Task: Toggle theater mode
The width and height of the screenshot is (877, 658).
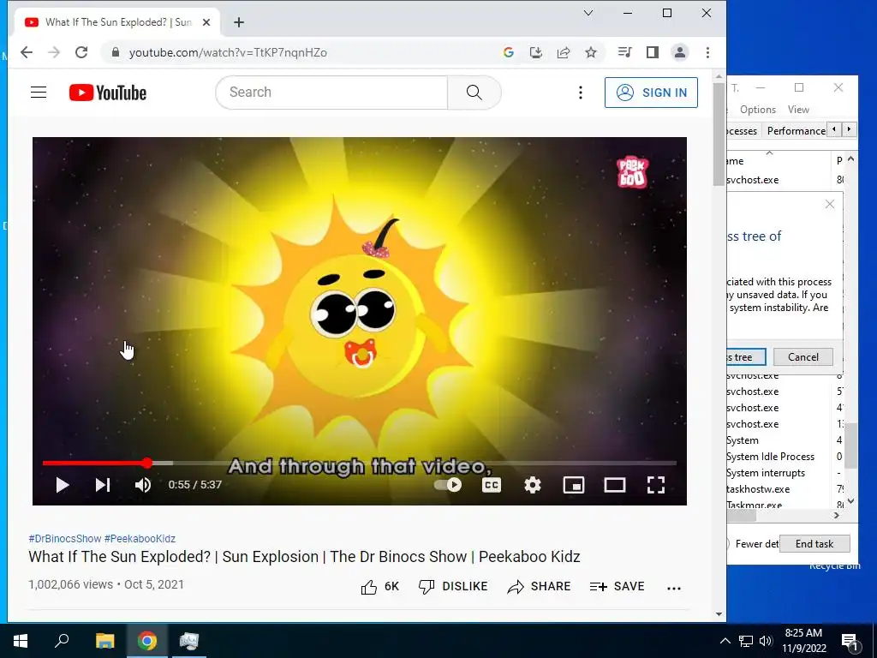Action: point(615,485)
